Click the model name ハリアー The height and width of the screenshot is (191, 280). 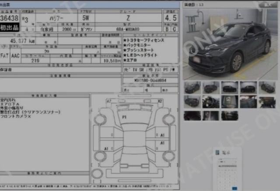56,18
